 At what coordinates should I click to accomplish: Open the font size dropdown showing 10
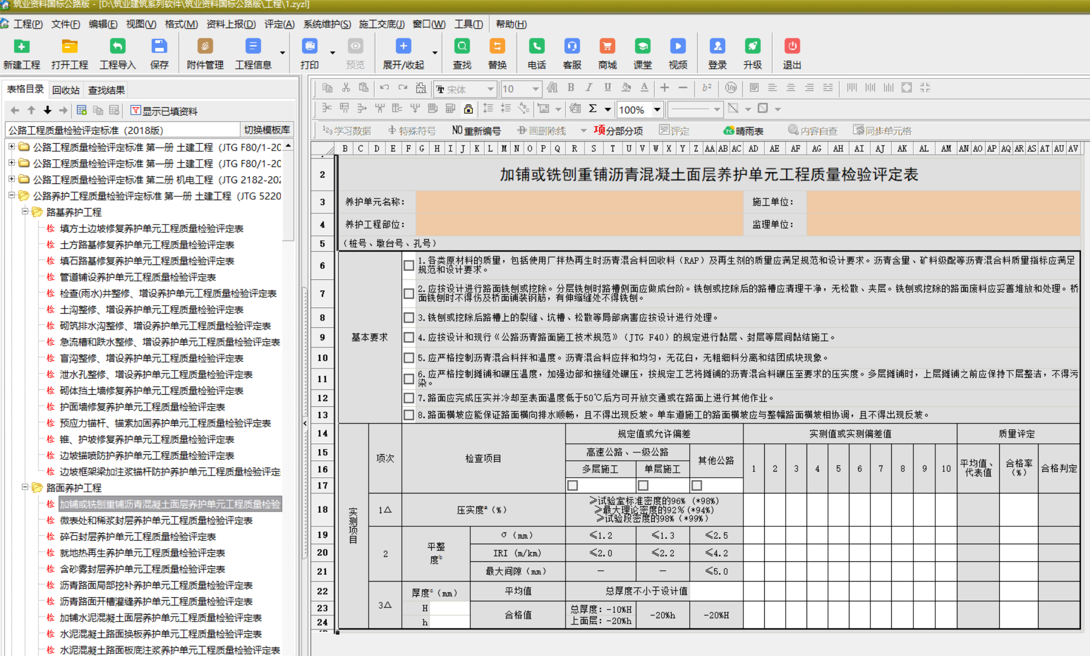(x=535, y=89)
